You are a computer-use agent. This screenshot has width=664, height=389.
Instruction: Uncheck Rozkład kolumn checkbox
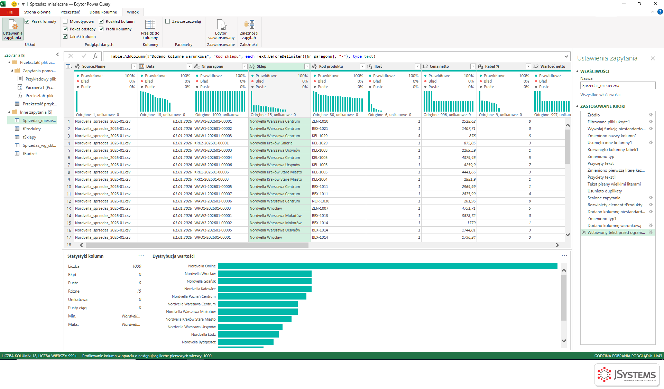tap(101, 21)
